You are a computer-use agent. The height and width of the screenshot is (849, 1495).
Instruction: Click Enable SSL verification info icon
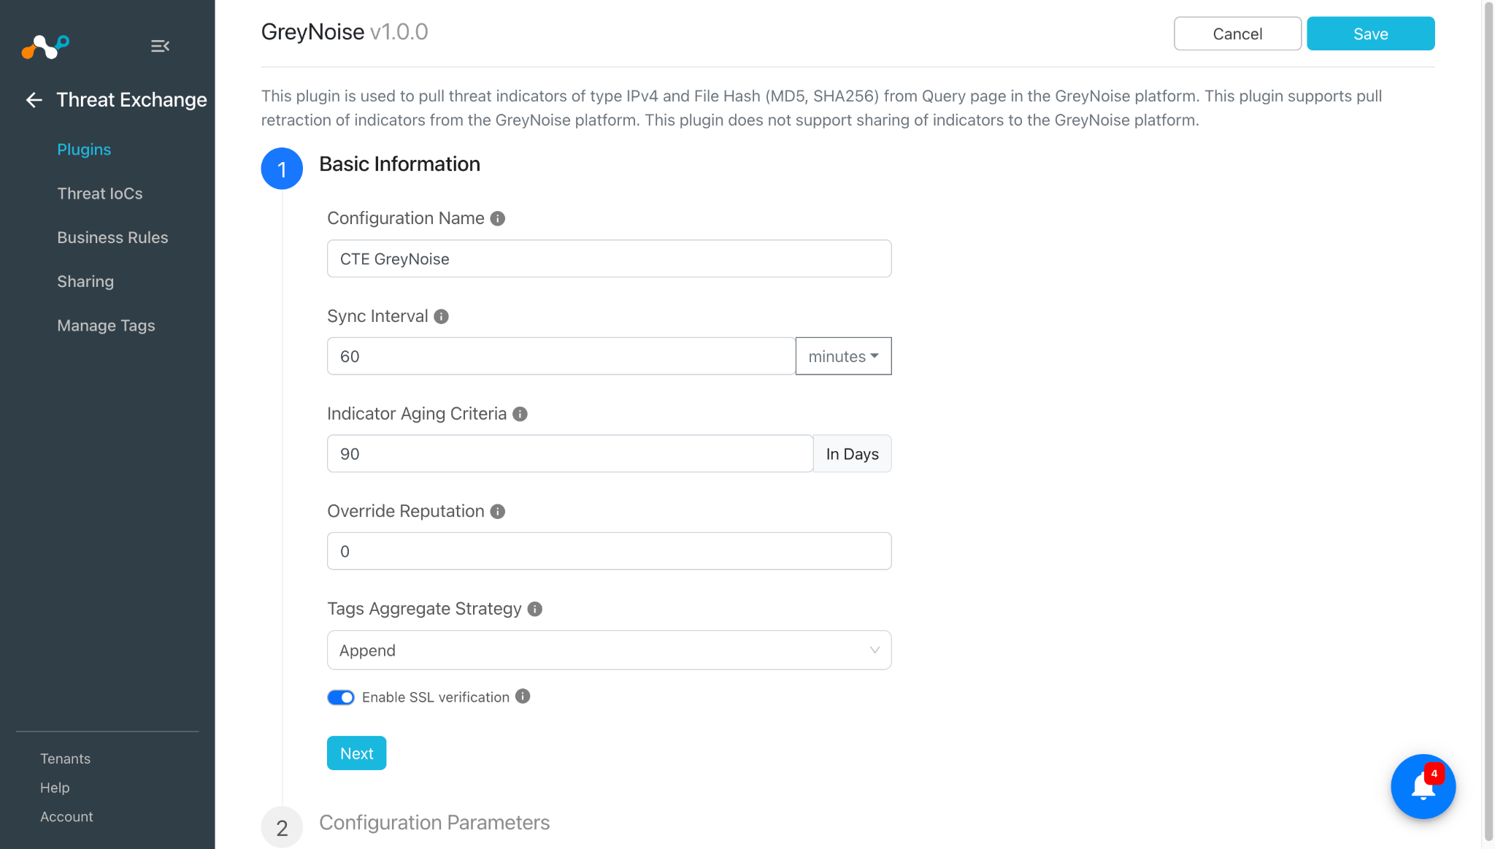pos(523,696)
